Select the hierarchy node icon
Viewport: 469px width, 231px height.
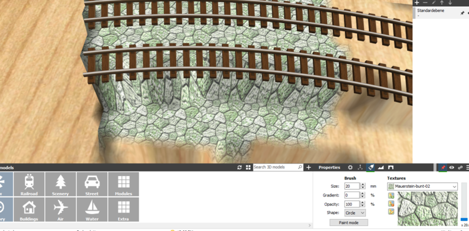360,168
